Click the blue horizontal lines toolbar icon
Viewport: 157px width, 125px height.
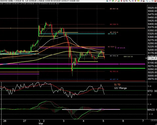click(x=110, y=1)
